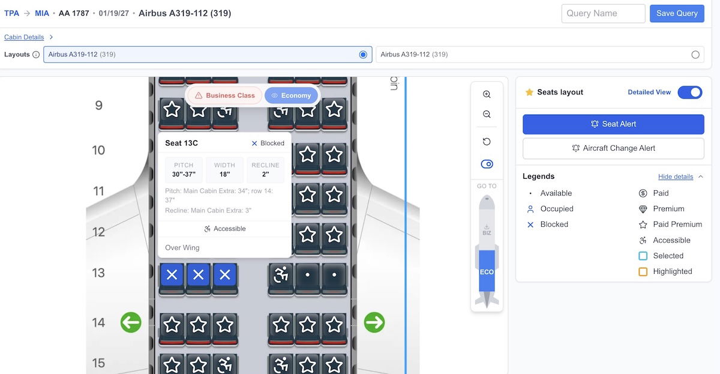Click the zoom out magnifier icon

[487, 114]
